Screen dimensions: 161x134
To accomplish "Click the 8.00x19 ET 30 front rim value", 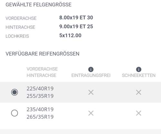I will tap(76, 18).
